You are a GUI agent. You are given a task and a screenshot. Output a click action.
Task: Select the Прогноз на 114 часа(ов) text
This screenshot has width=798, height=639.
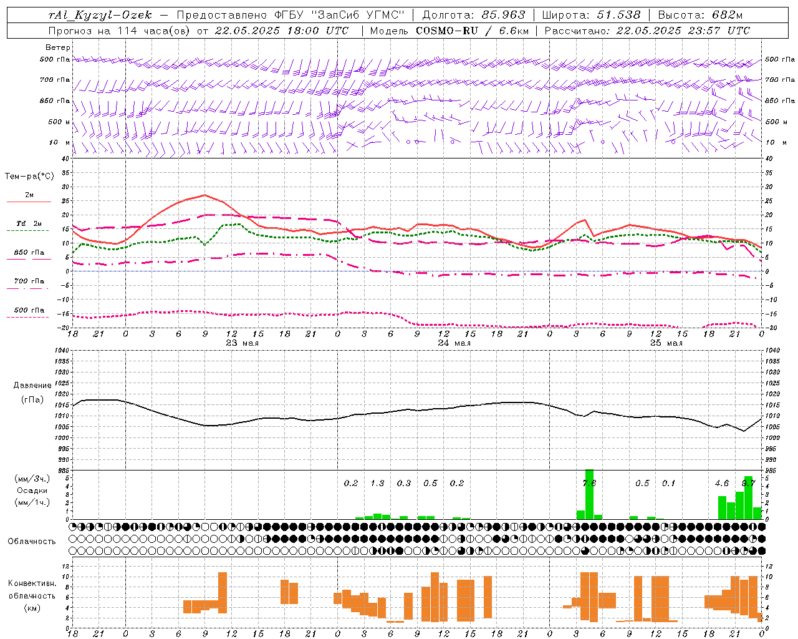point(120,31)
